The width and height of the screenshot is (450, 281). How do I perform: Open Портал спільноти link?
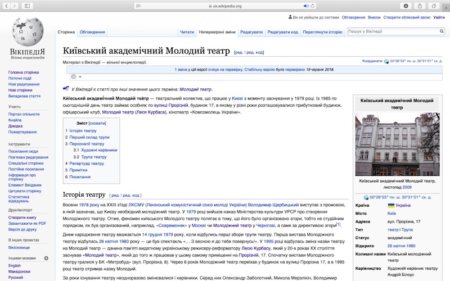24,114
